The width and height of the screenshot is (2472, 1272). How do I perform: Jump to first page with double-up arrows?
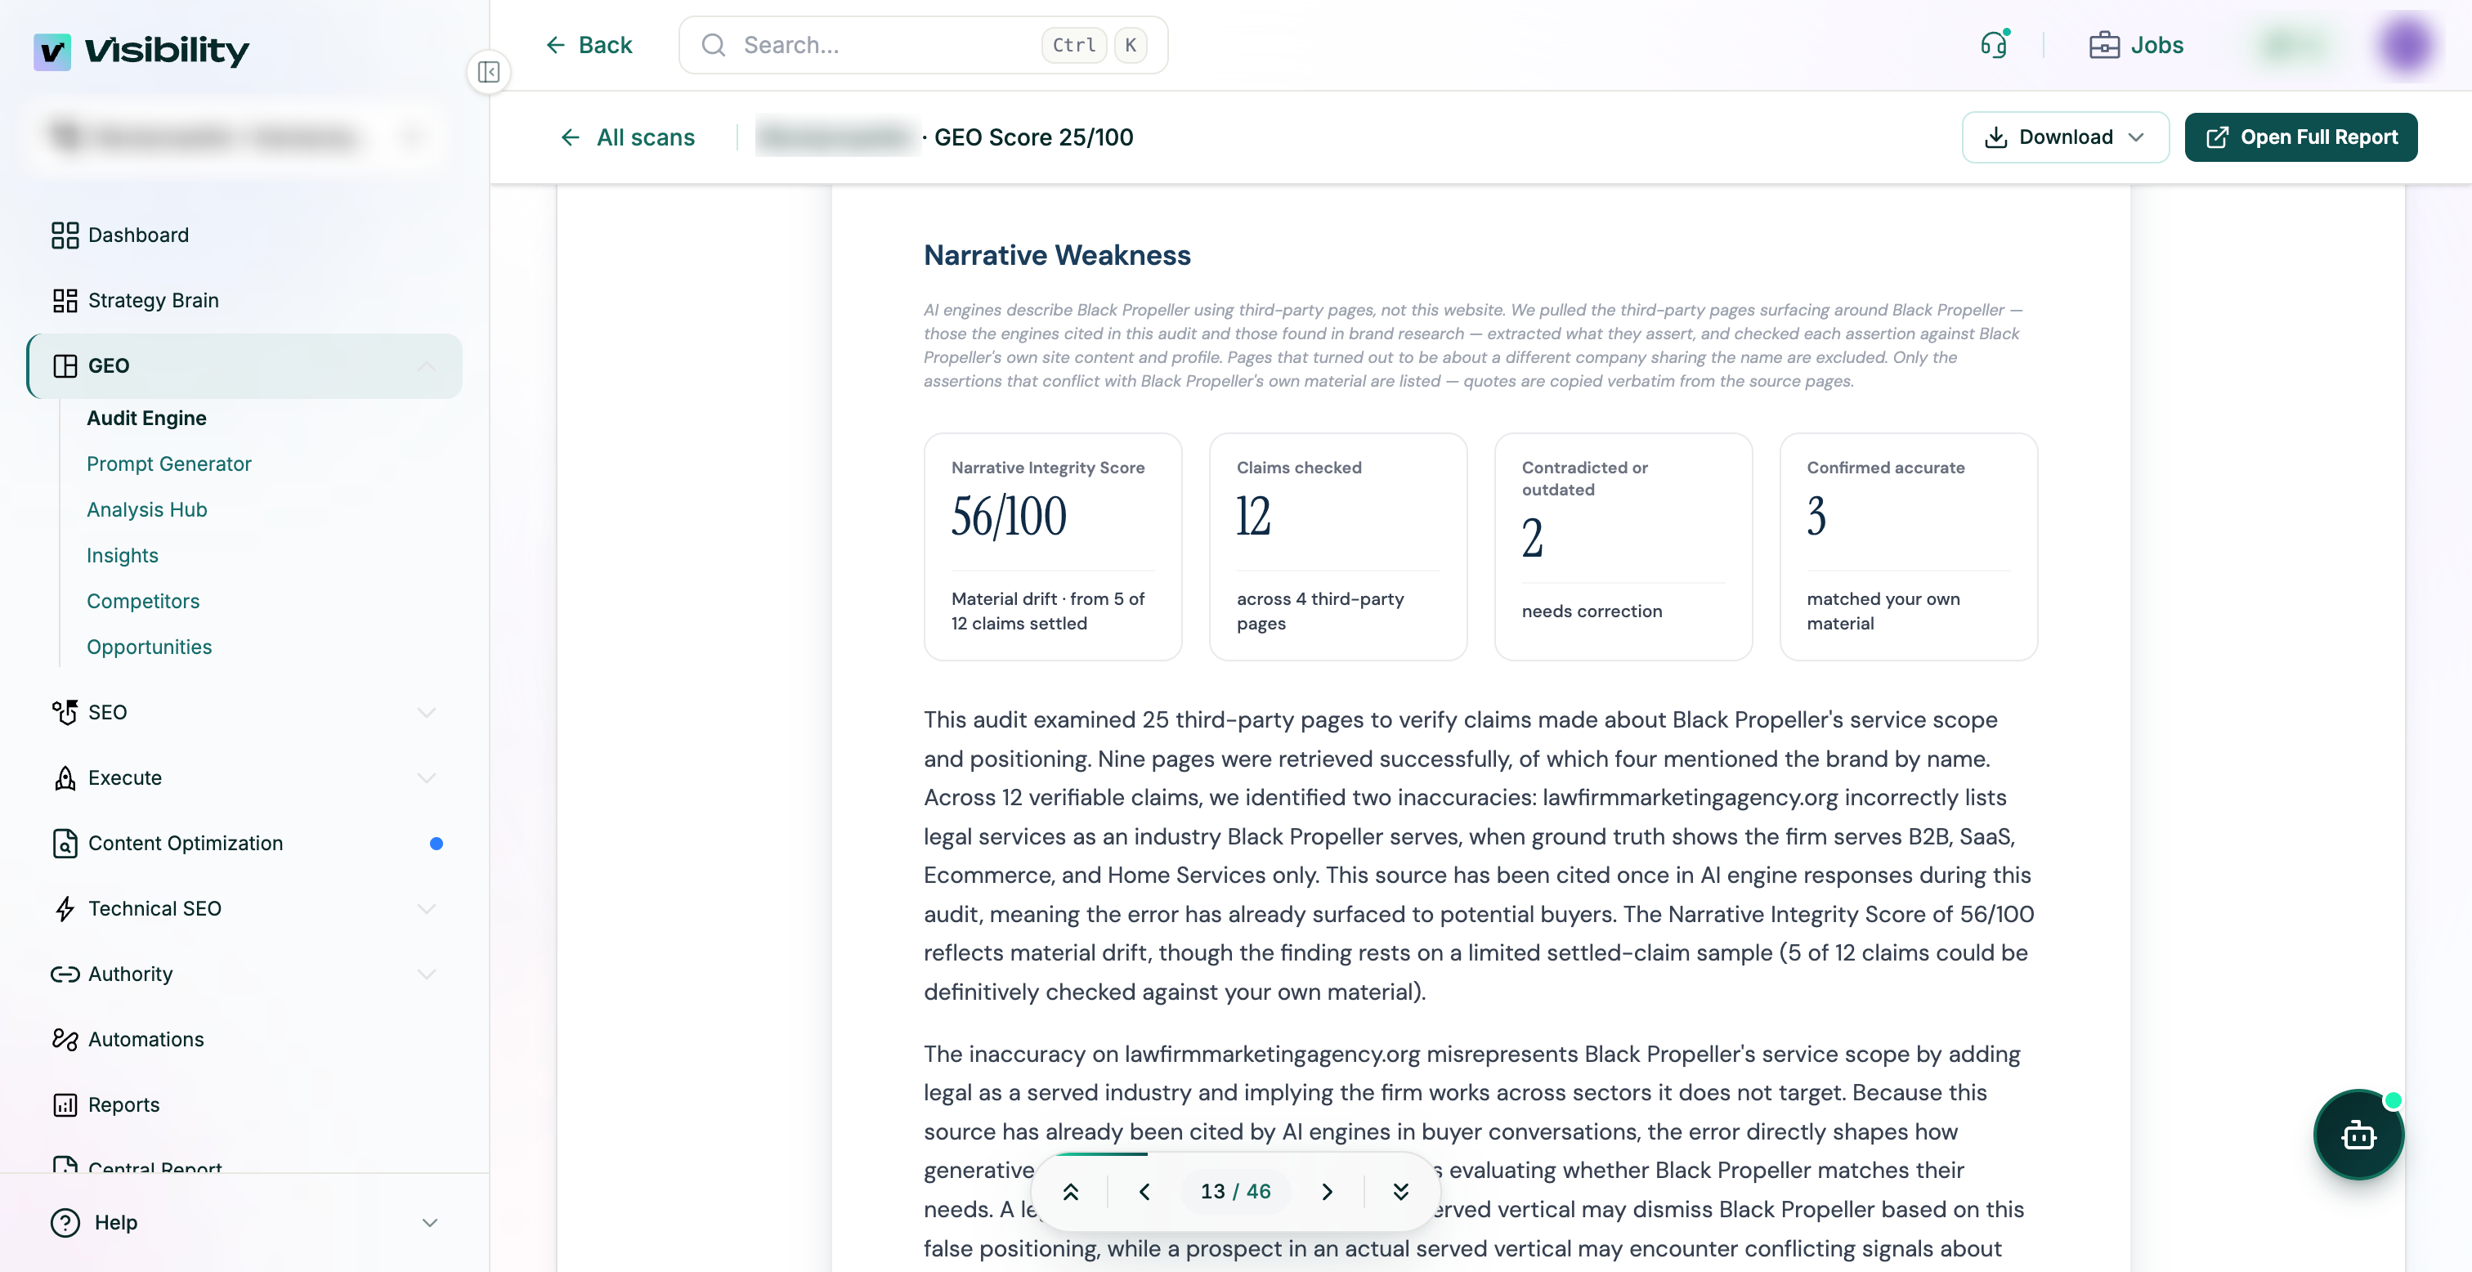(1071, 1191)
